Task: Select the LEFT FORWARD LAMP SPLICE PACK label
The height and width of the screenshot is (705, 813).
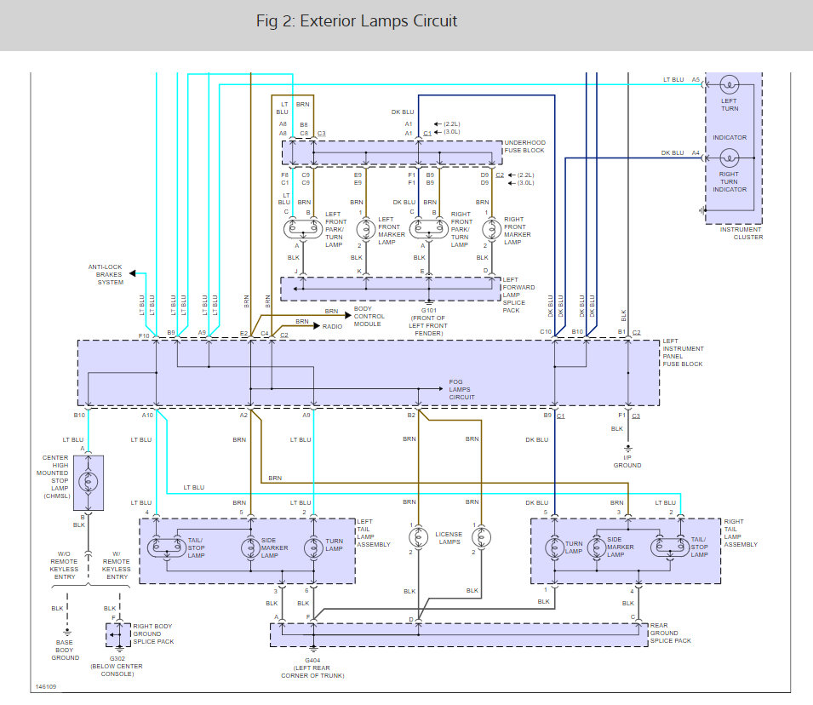Action: [518, 295]
